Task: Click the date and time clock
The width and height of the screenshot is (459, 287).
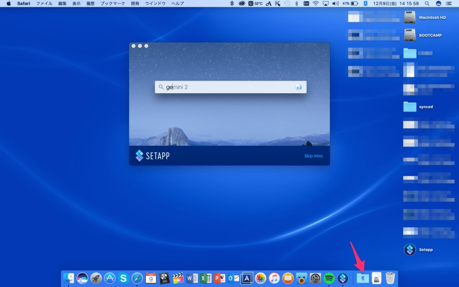Action: pyautogui.click(x=396, y=4)
